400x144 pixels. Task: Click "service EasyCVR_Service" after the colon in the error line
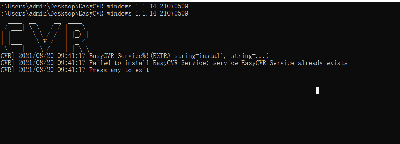point(253,63)
